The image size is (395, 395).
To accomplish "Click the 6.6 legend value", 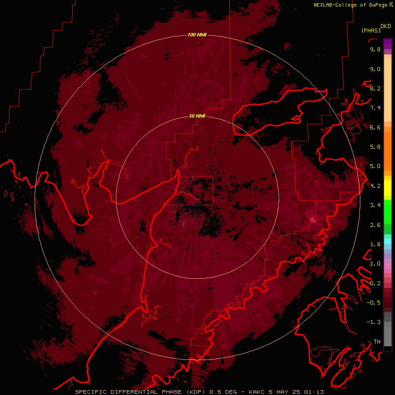I will tap(375, 127).
